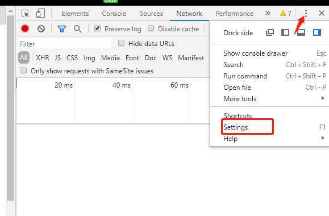Uncheck the Preserve log checkbox
Image resolution: width=329 pixels, height=216 pixels.
tap(97, 28)
